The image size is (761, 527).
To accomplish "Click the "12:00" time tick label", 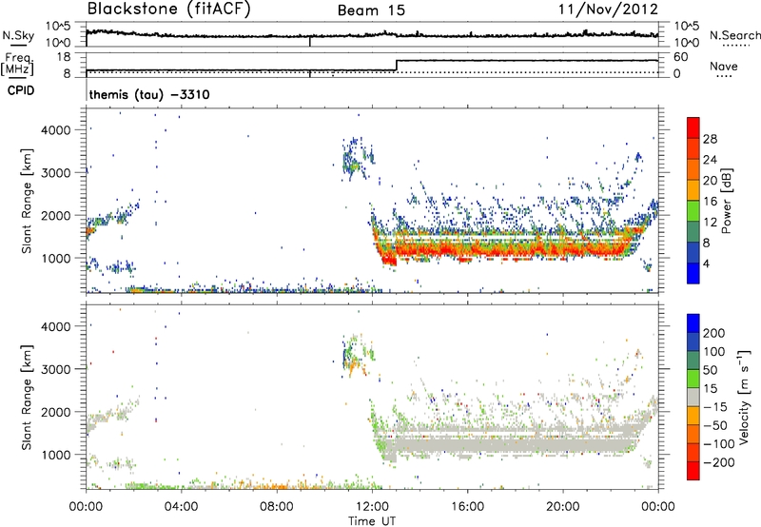I will (x=372, y=507).
